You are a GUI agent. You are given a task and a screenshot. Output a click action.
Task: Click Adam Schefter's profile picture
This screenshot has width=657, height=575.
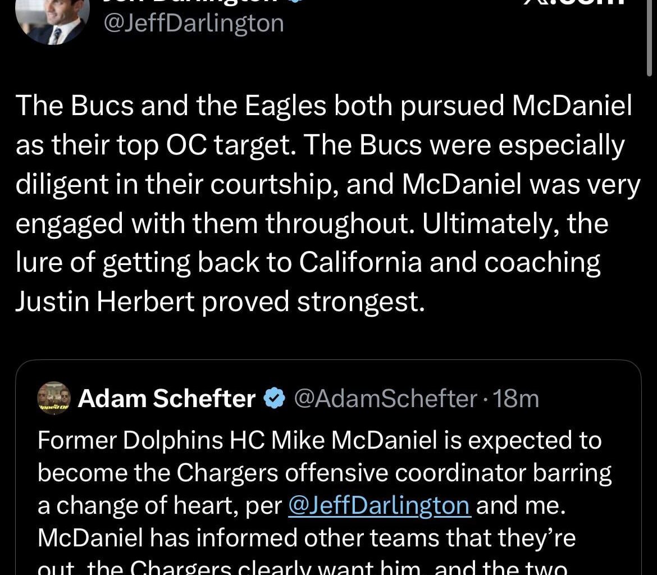tap(53, 399)
